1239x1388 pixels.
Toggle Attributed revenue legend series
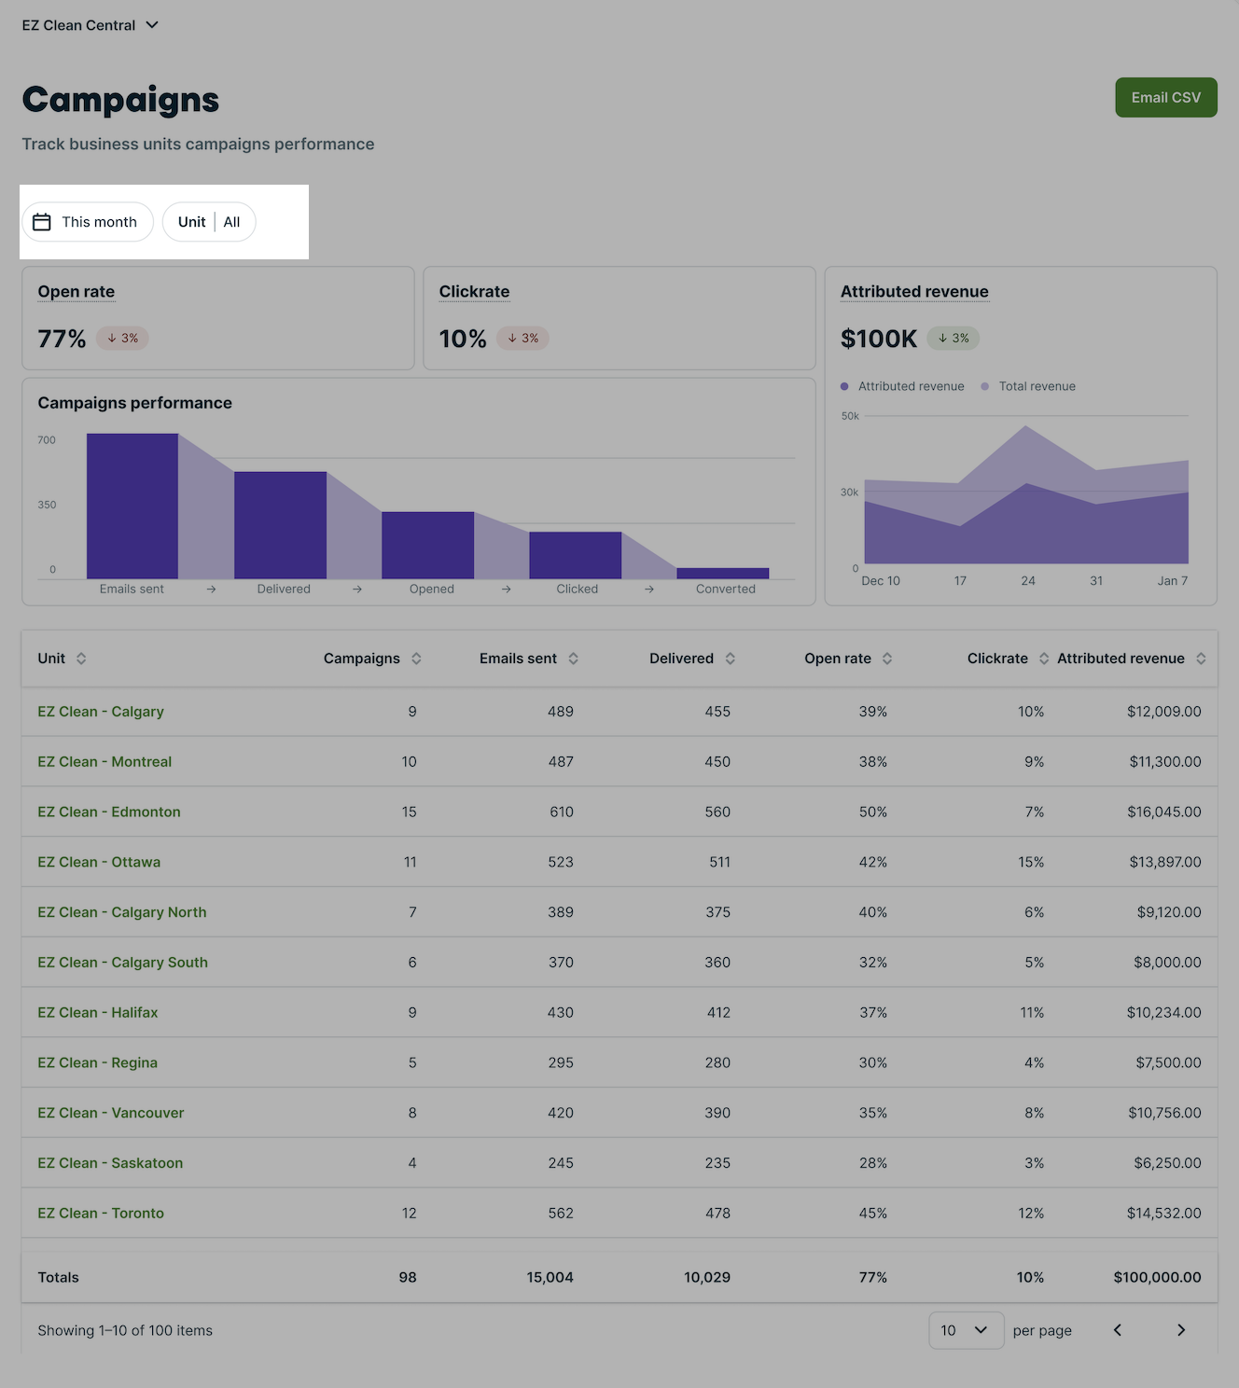902,386
